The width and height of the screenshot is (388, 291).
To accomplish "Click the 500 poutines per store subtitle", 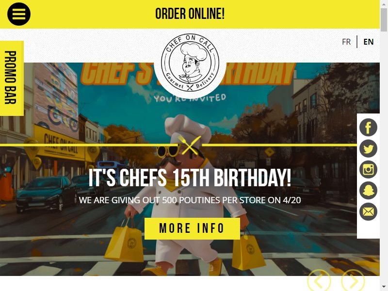I will [190, 200].
